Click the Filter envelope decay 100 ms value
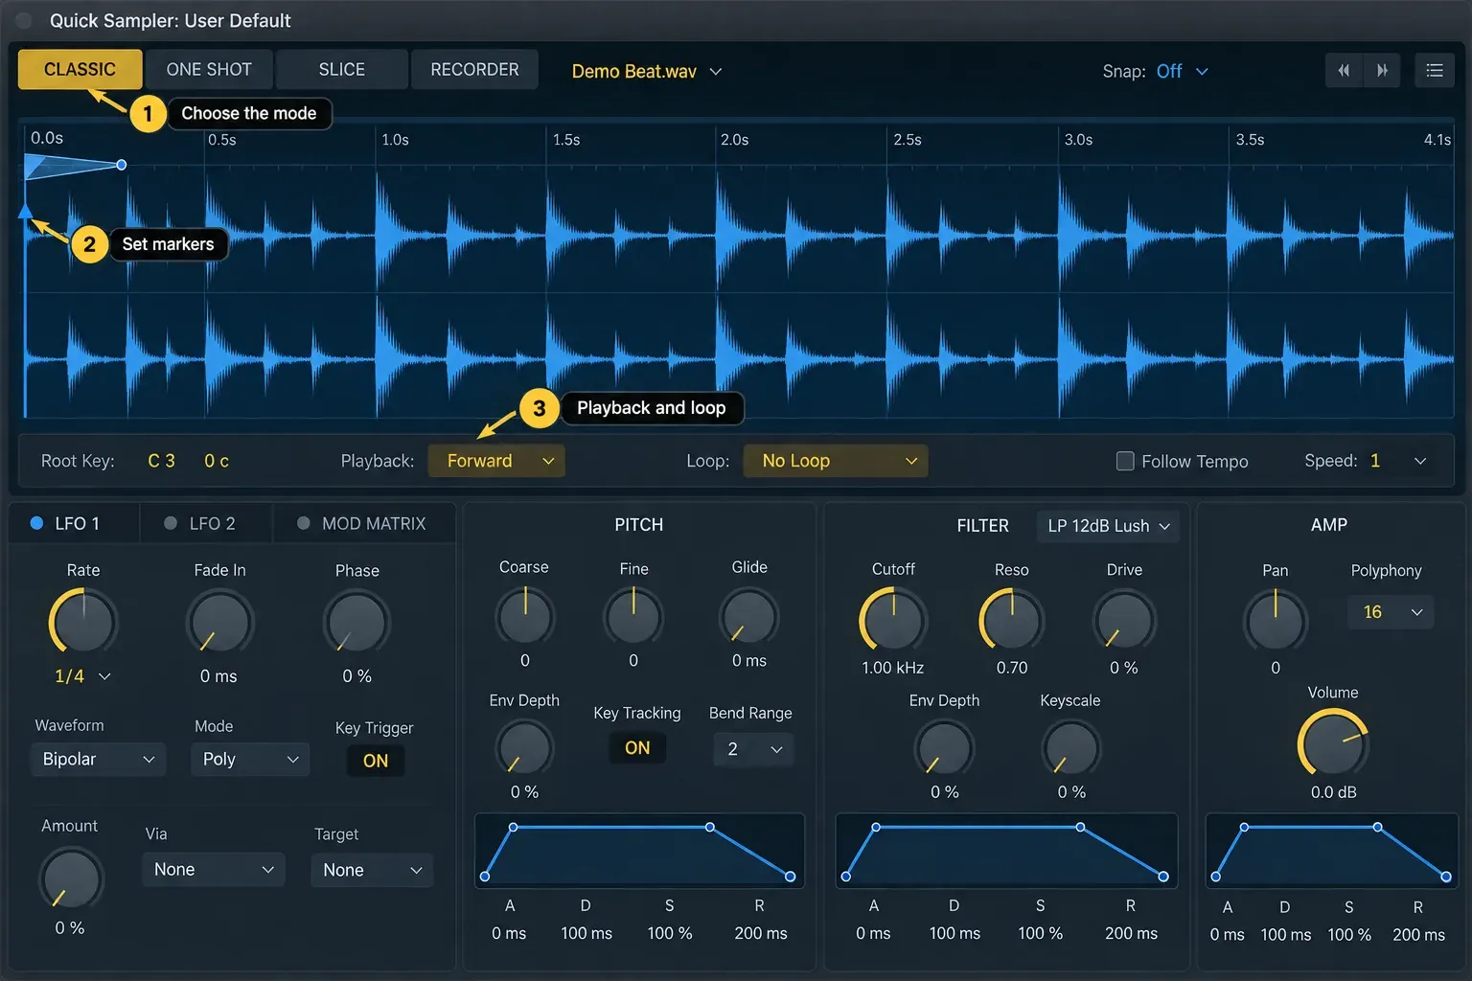The width and height of the screenshot is (1472, 981). click(x=954, y=933)
